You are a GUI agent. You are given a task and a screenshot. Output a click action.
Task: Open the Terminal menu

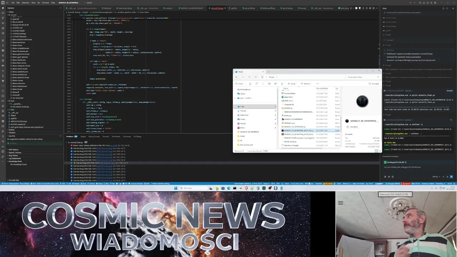pyautogui.click(x=45, y=2)
